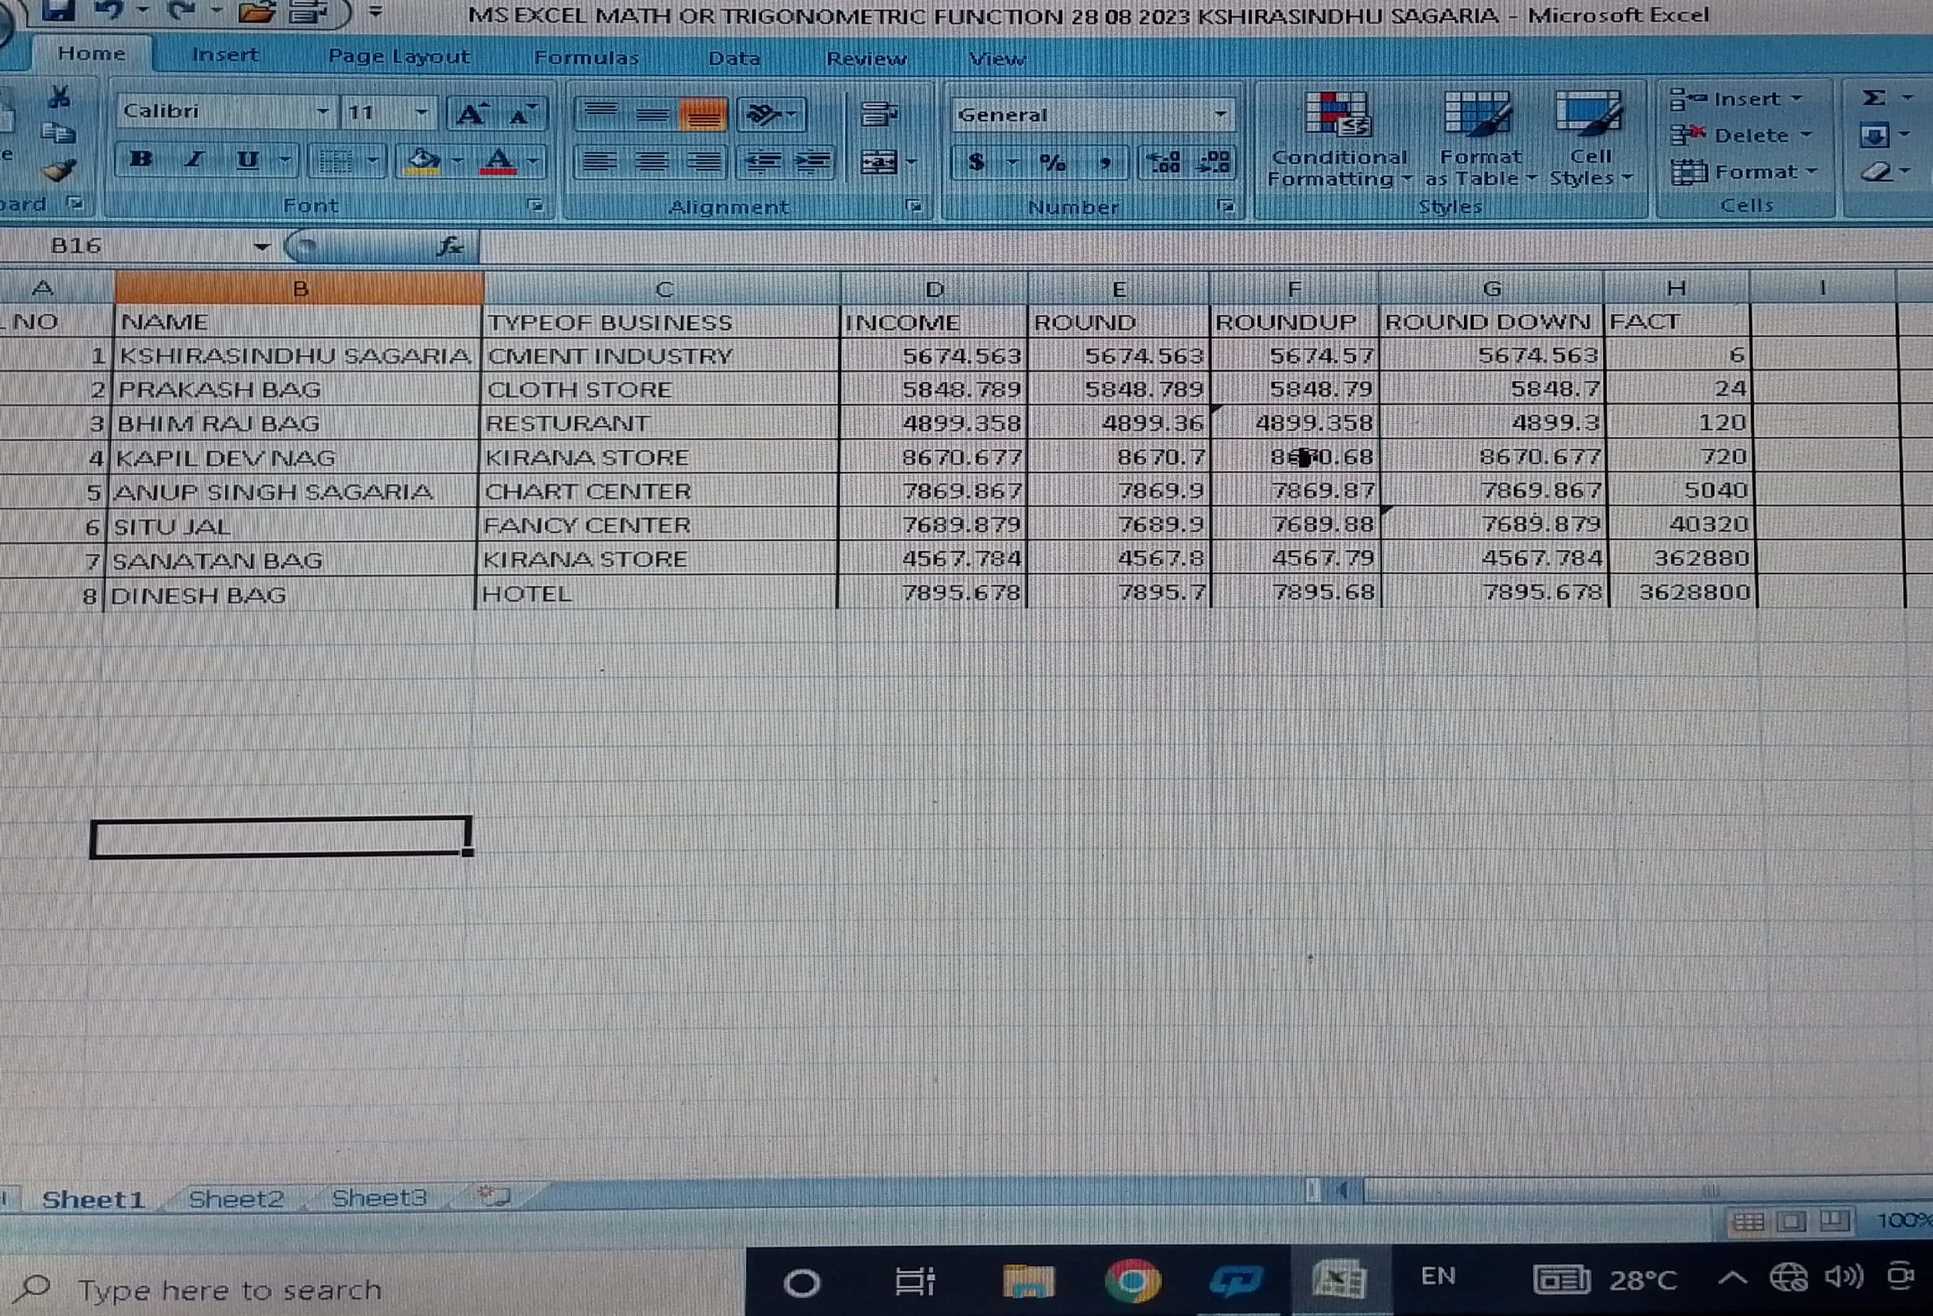The image size is (1933, 1316).
Task: Expand the General number format dropdown
Action: click(1220, 114)
